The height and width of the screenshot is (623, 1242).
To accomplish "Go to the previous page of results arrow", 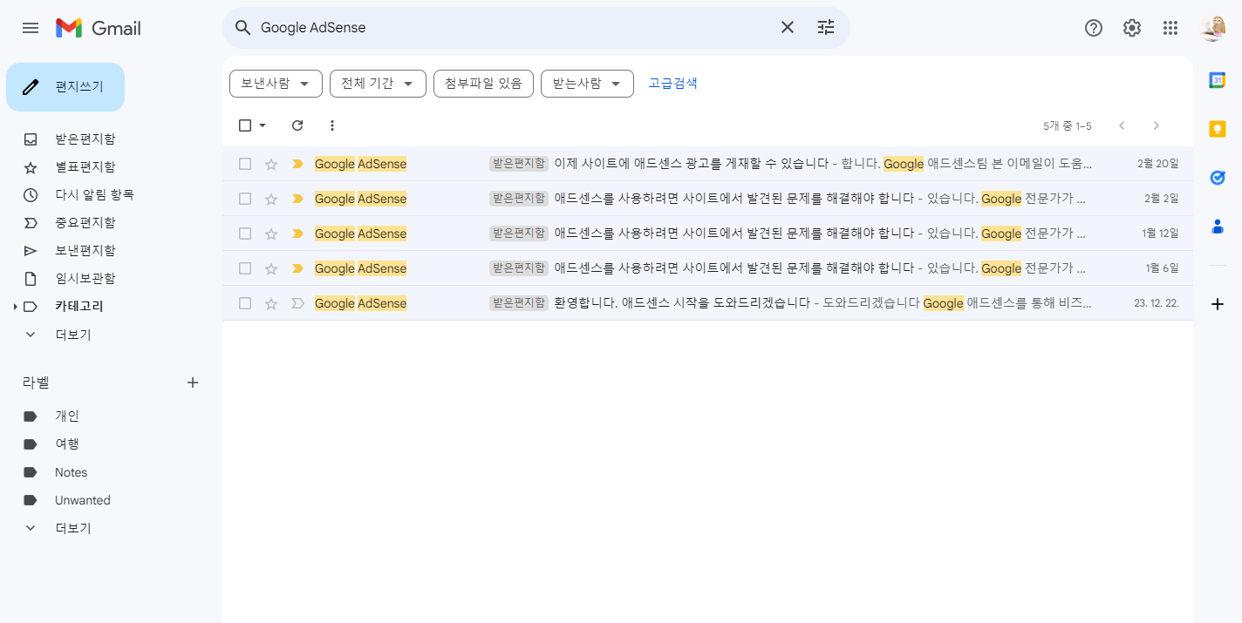I will click(1122, 125).
